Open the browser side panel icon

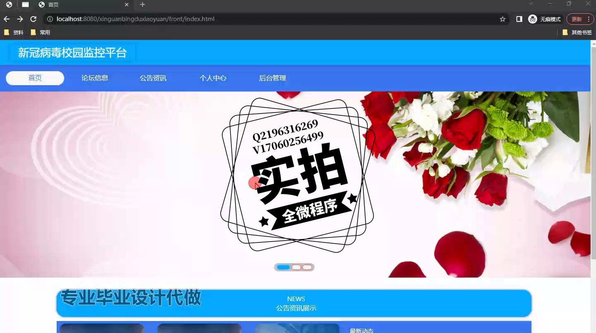(x=519, y=19)
